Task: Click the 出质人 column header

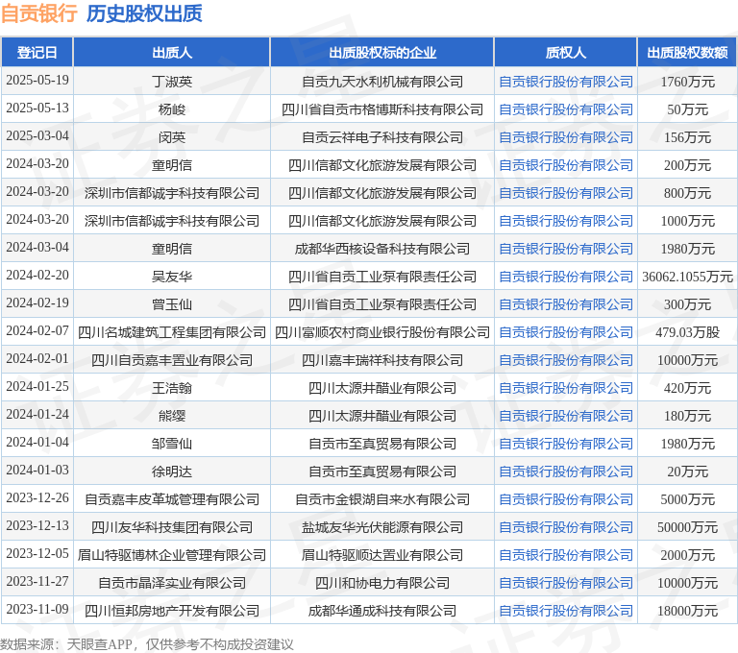Action: coord(172,52)
